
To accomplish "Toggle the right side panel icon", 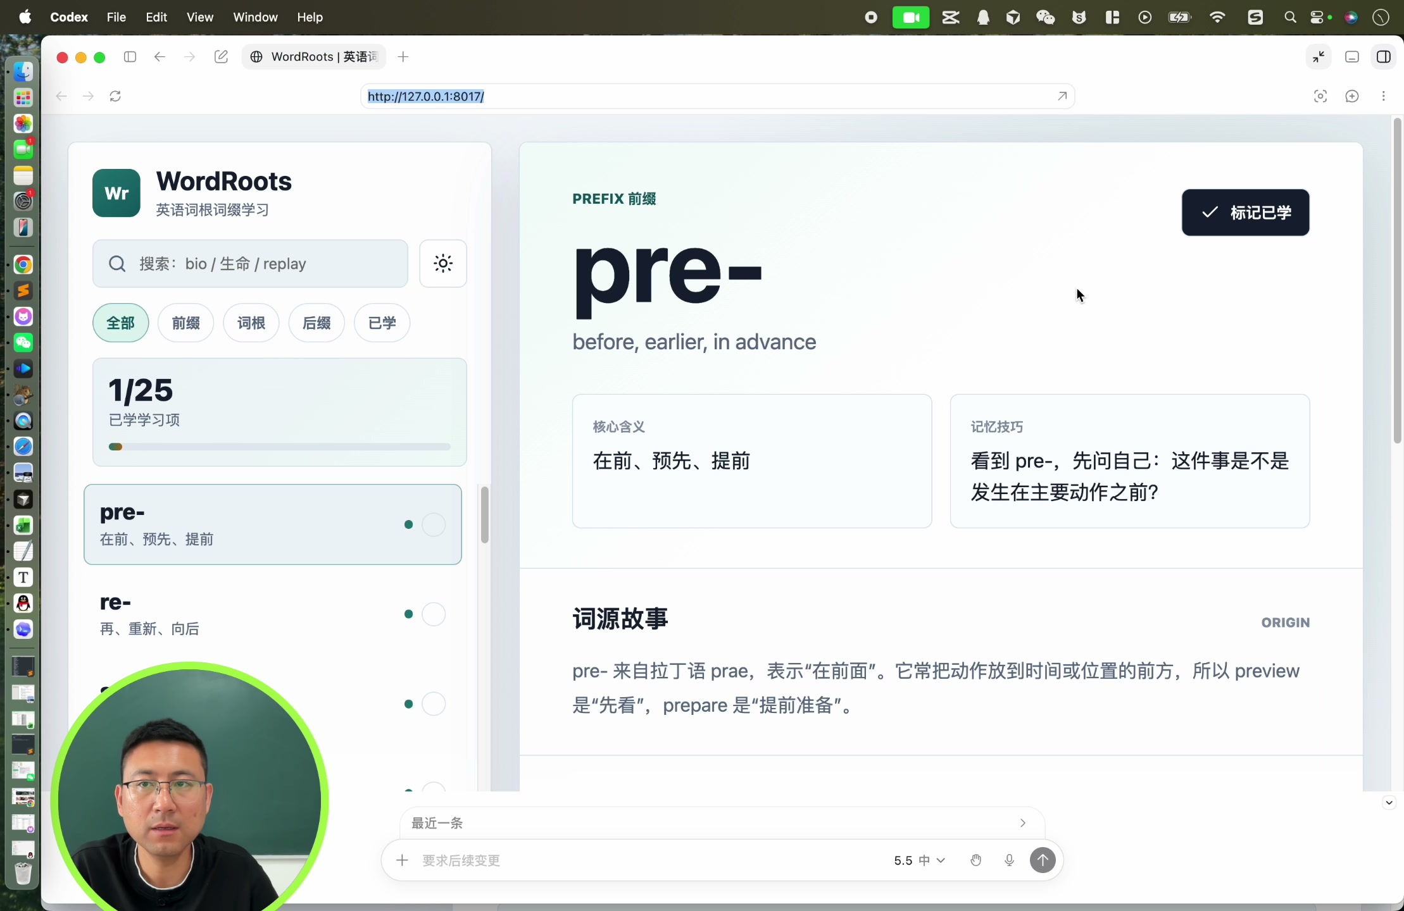I will click(1384, 57).
